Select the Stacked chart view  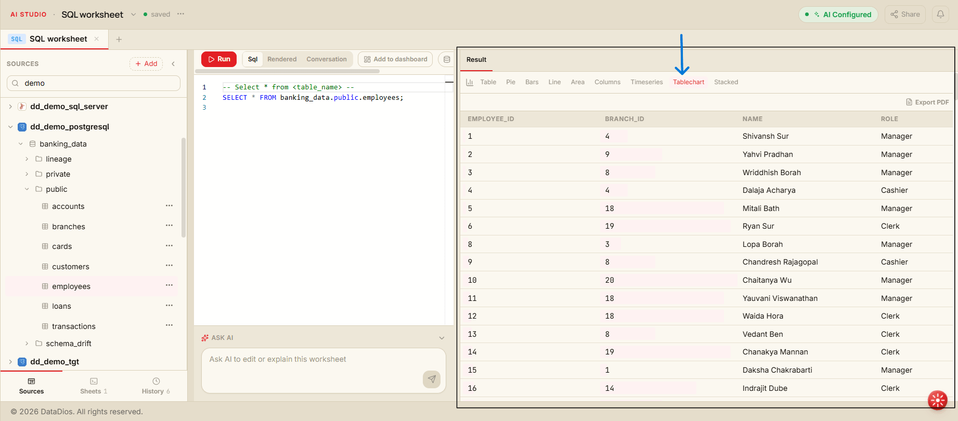[x=726, y=82]
